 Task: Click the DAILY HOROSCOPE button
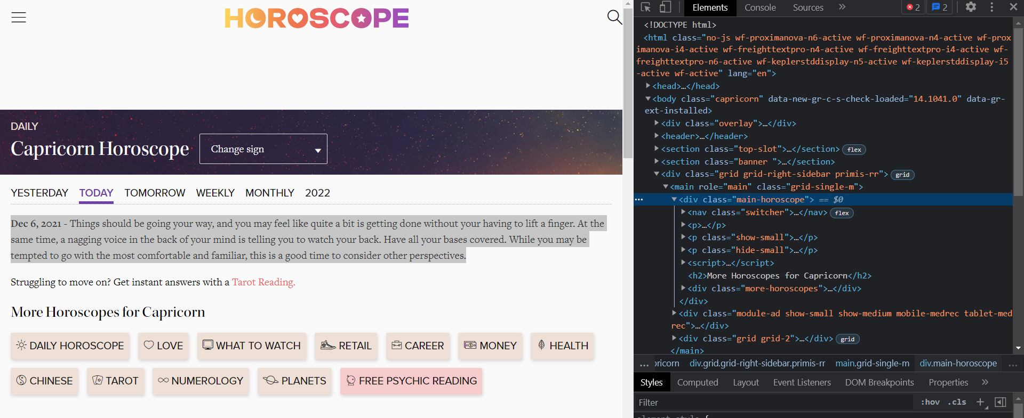point(70,346)
